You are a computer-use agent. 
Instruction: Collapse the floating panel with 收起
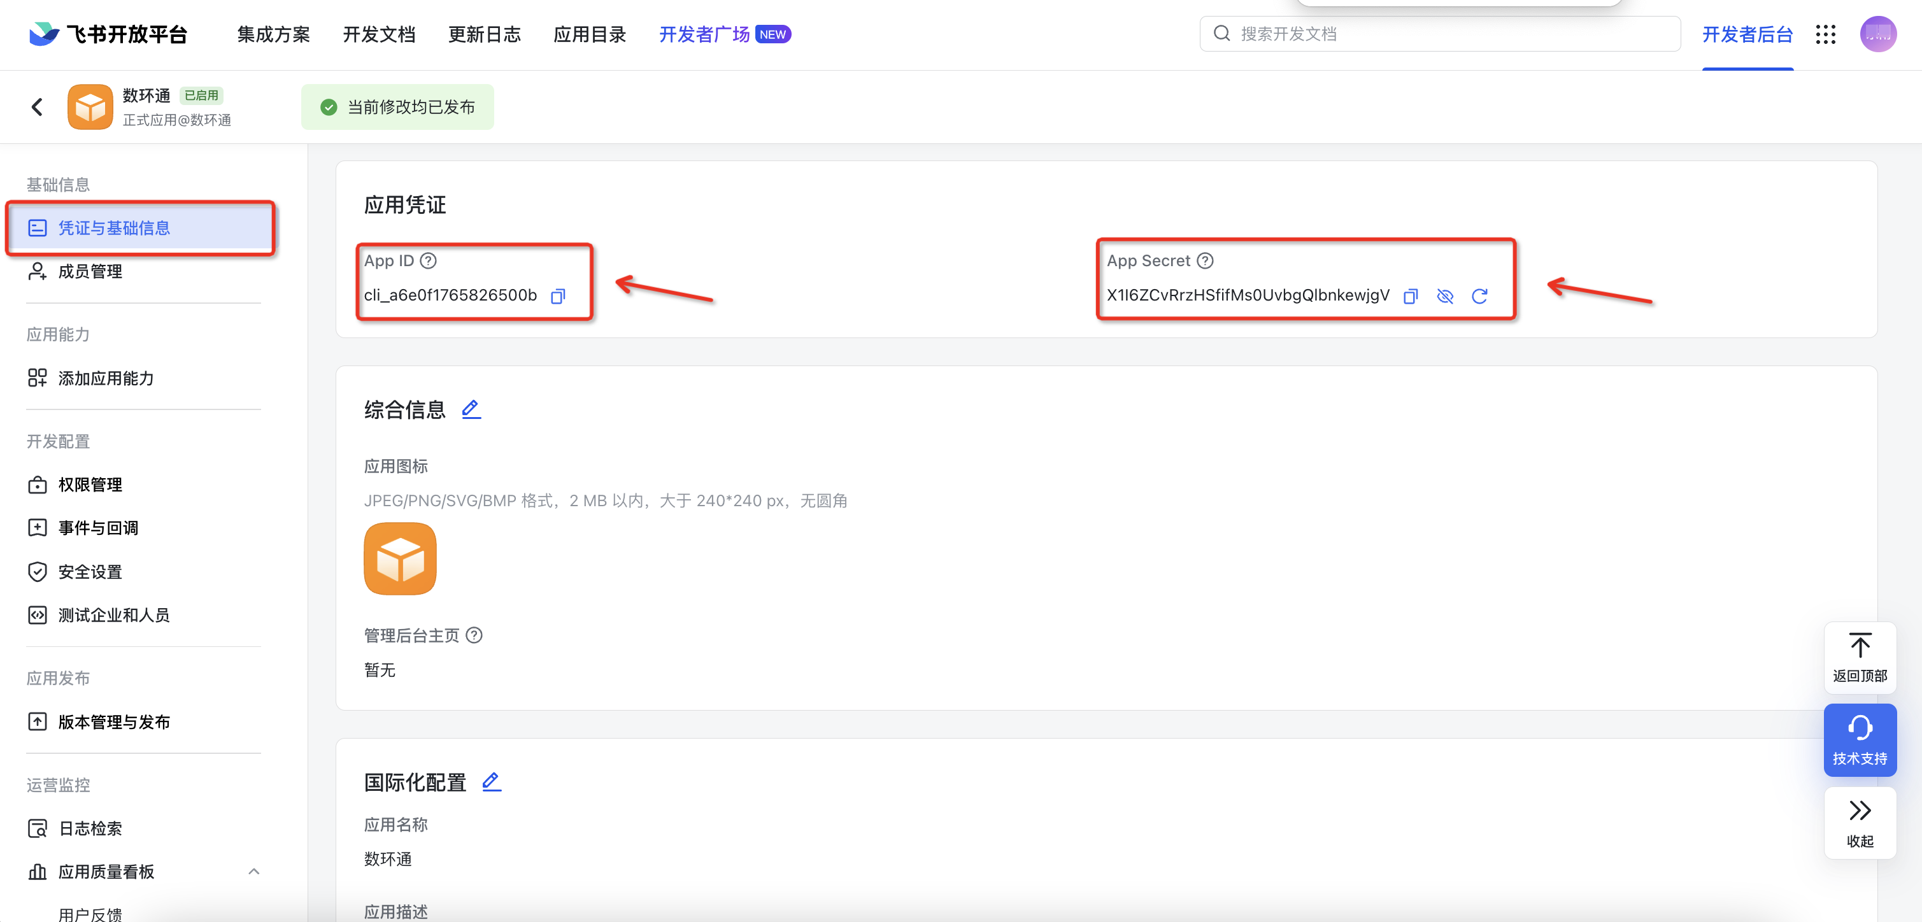pos(1860,823)
